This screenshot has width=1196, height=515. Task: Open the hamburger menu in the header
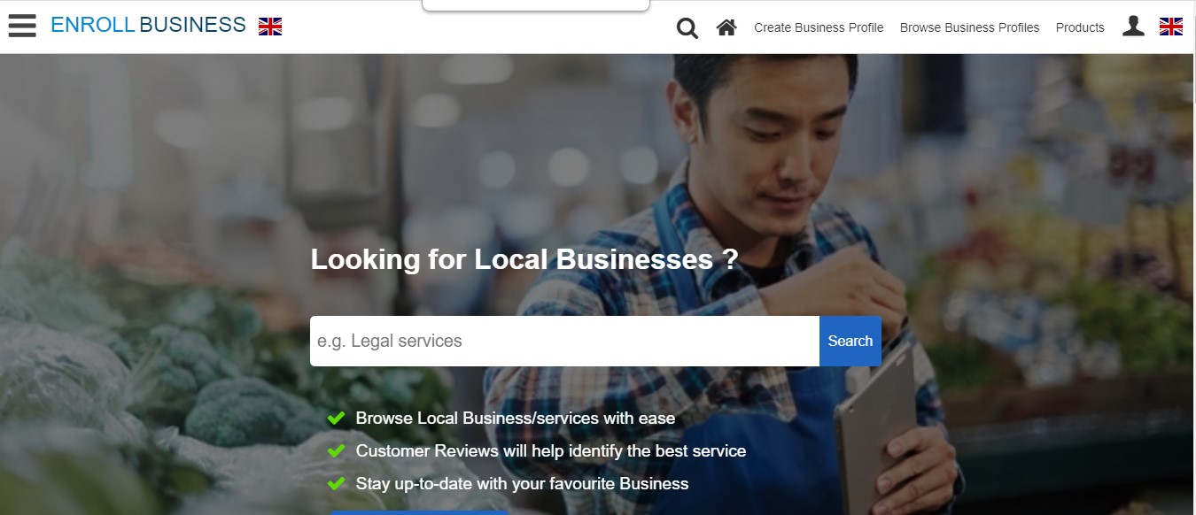(x=22, y=26)
